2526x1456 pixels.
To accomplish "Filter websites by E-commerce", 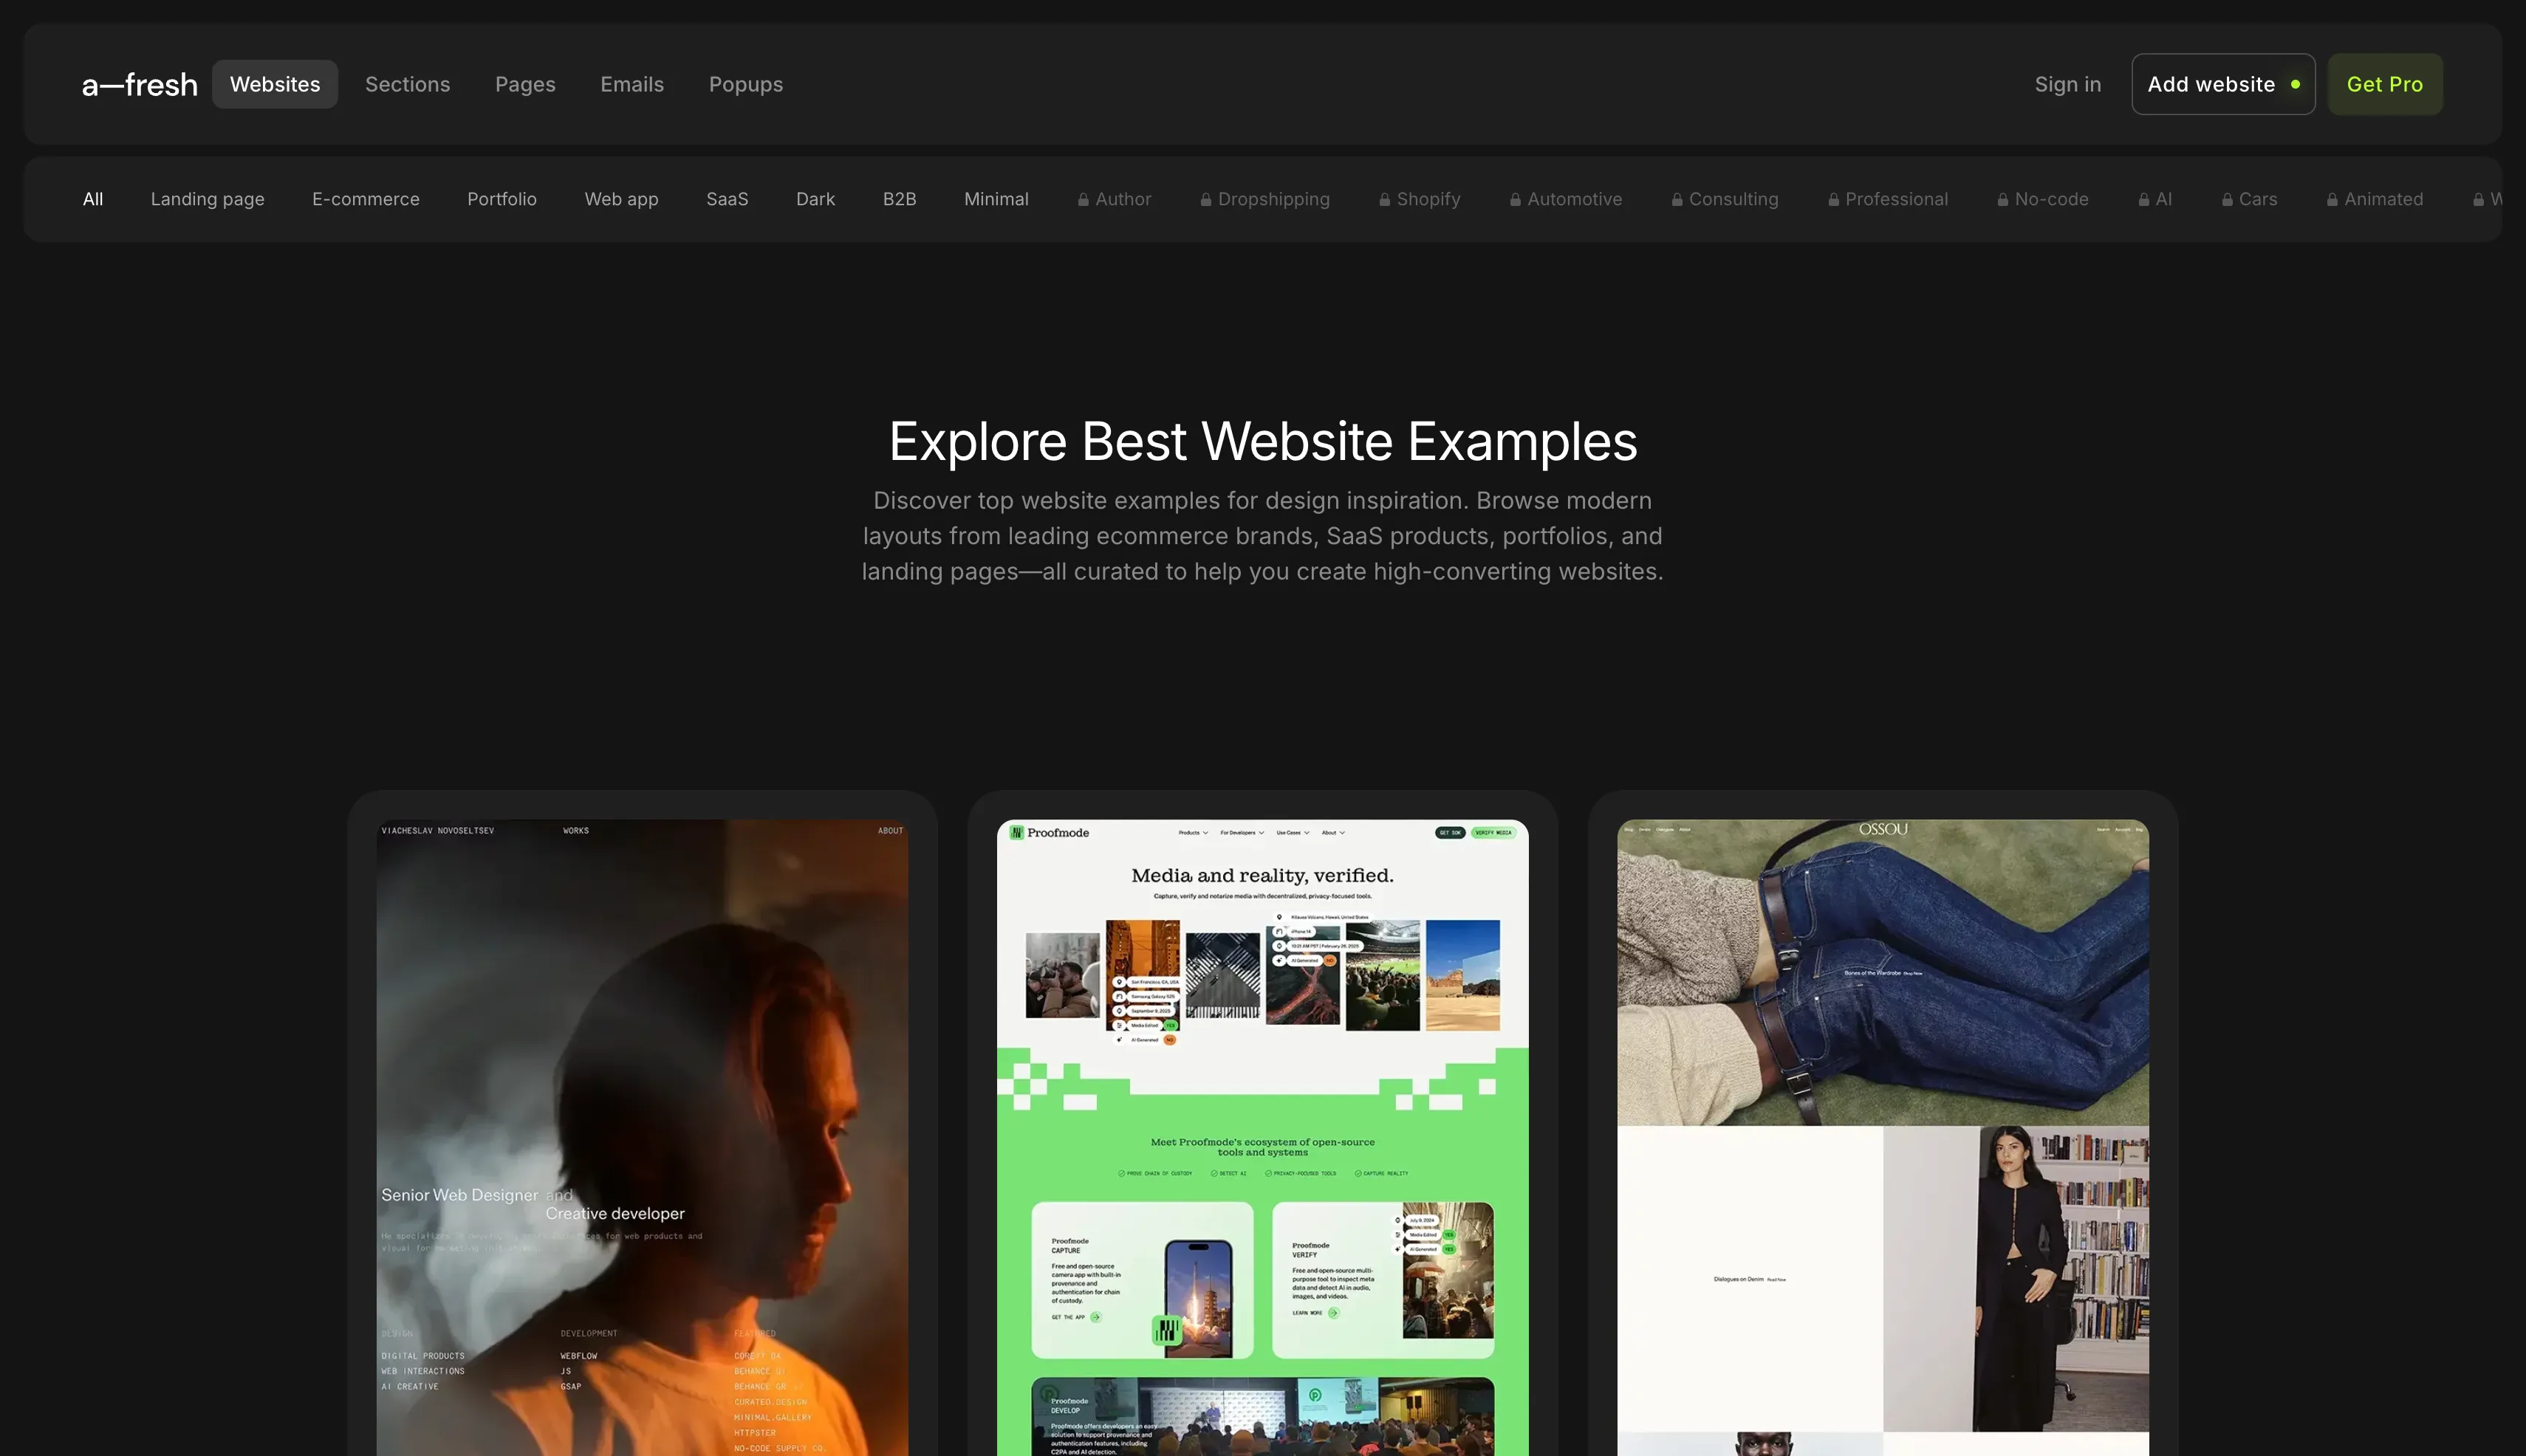I will [365, 199].
